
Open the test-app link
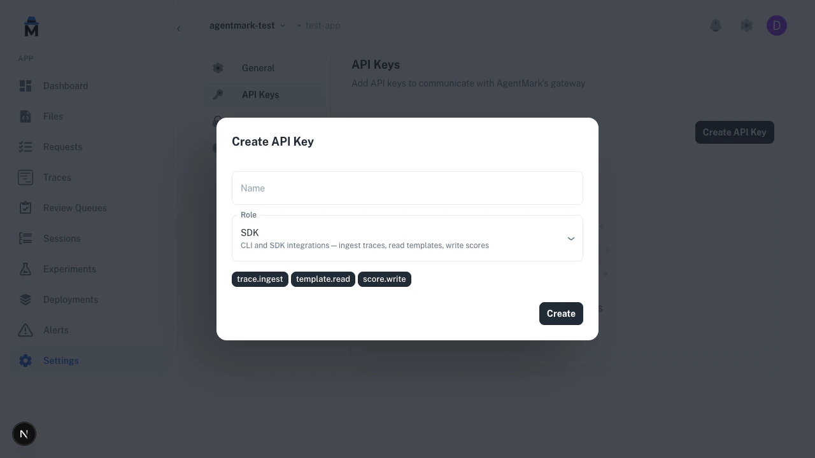(322, 25)
